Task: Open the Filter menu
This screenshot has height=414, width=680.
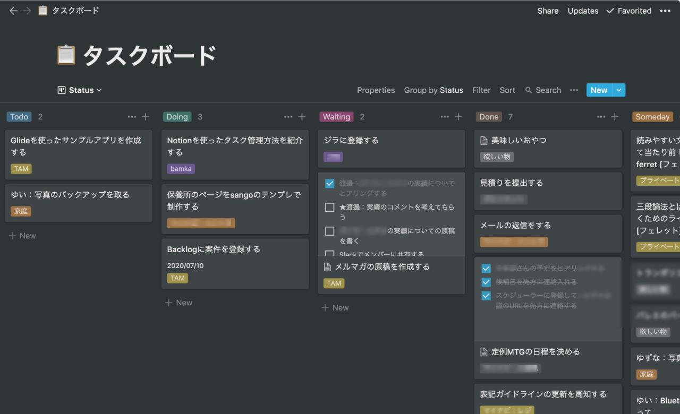Action: [x=481, y=90]
